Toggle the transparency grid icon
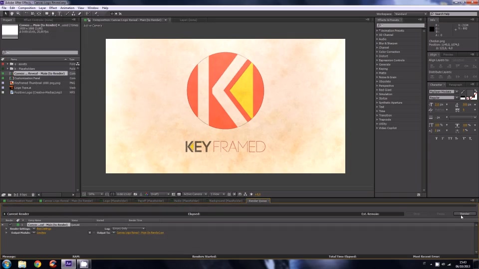 [179, 194]
